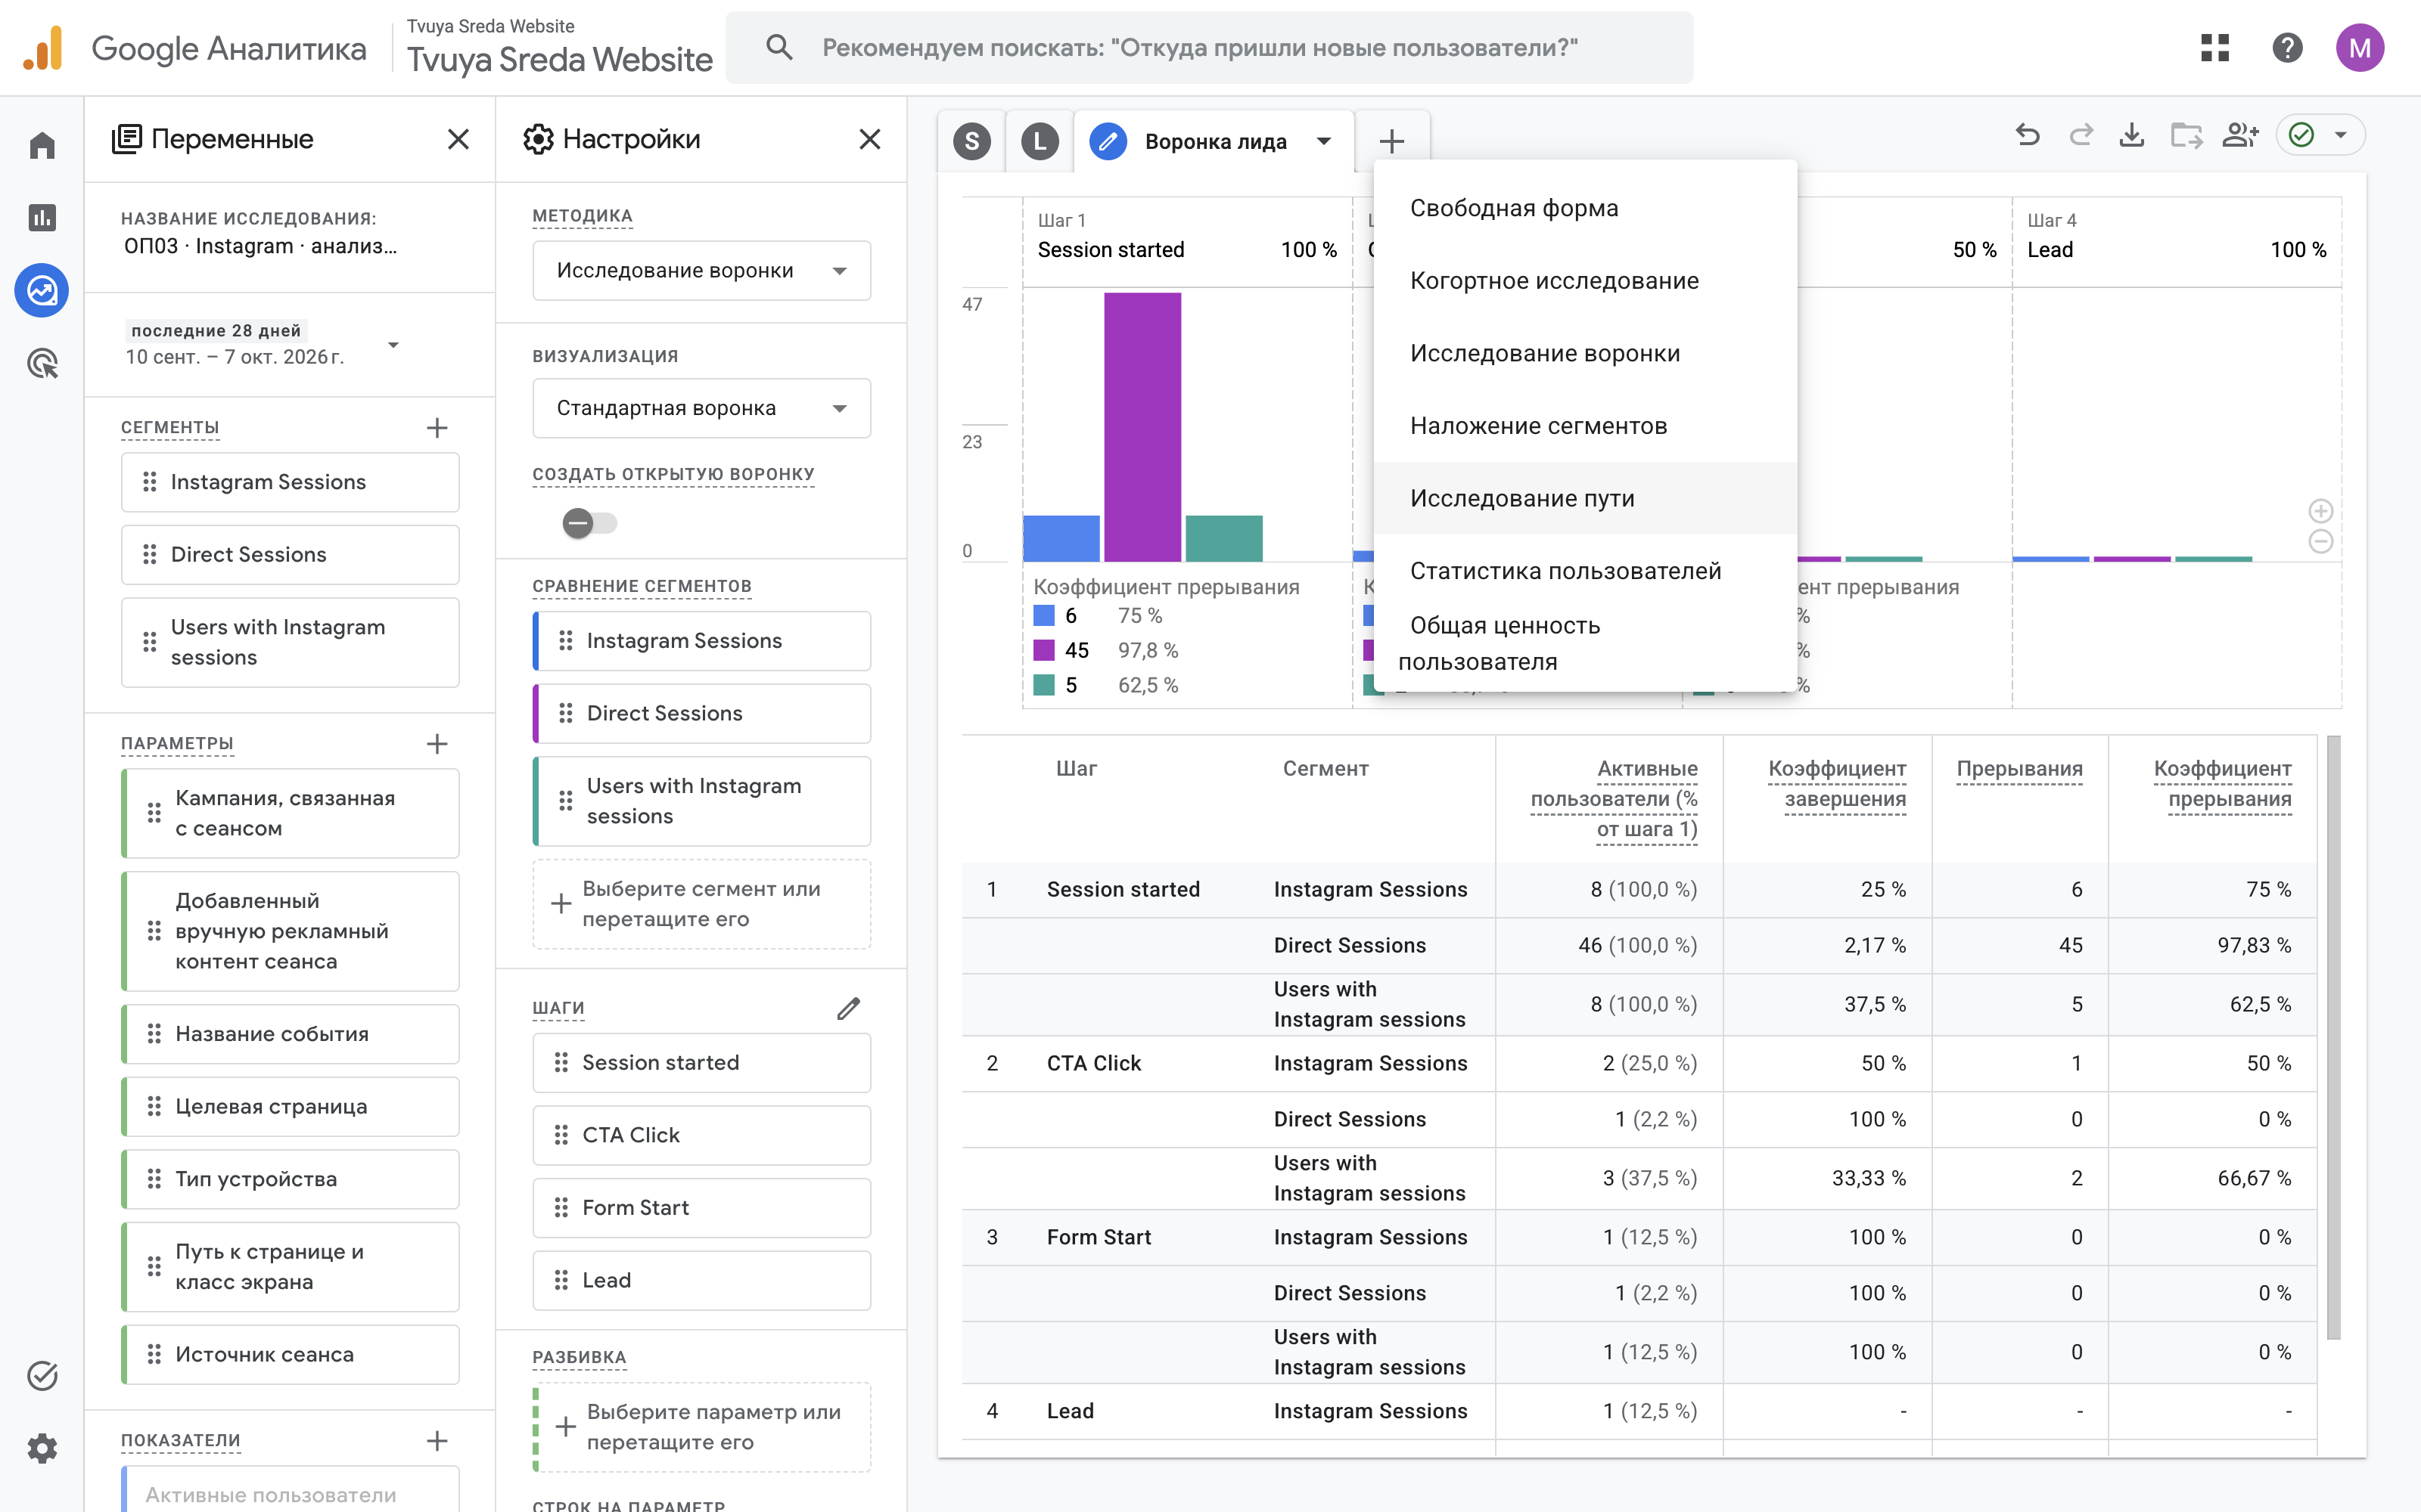
Task: Toggle the open funnel switch
Action: click(x=589, y=523)
